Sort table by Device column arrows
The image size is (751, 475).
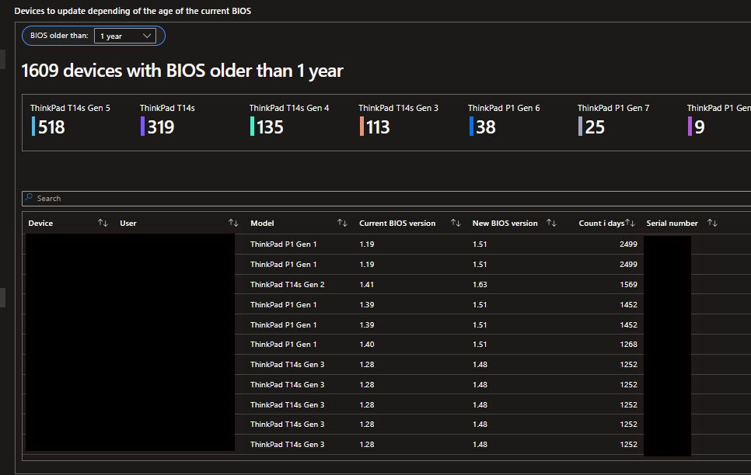tap(103, 223)
